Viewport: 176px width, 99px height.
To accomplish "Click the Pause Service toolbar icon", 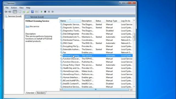I will 49,12.
